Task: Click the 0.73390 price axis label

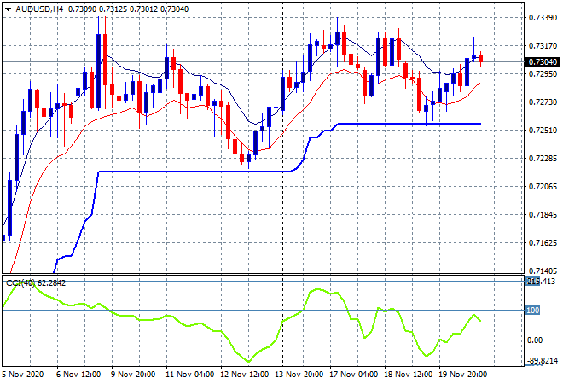Action: pyautogui.click(x=543, y=17)
